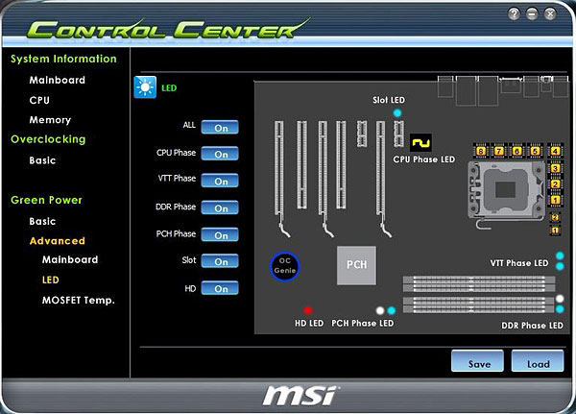Click the Save button
Image resolution: width=576 pixels, height=414 pixels.
coord(477,360)
